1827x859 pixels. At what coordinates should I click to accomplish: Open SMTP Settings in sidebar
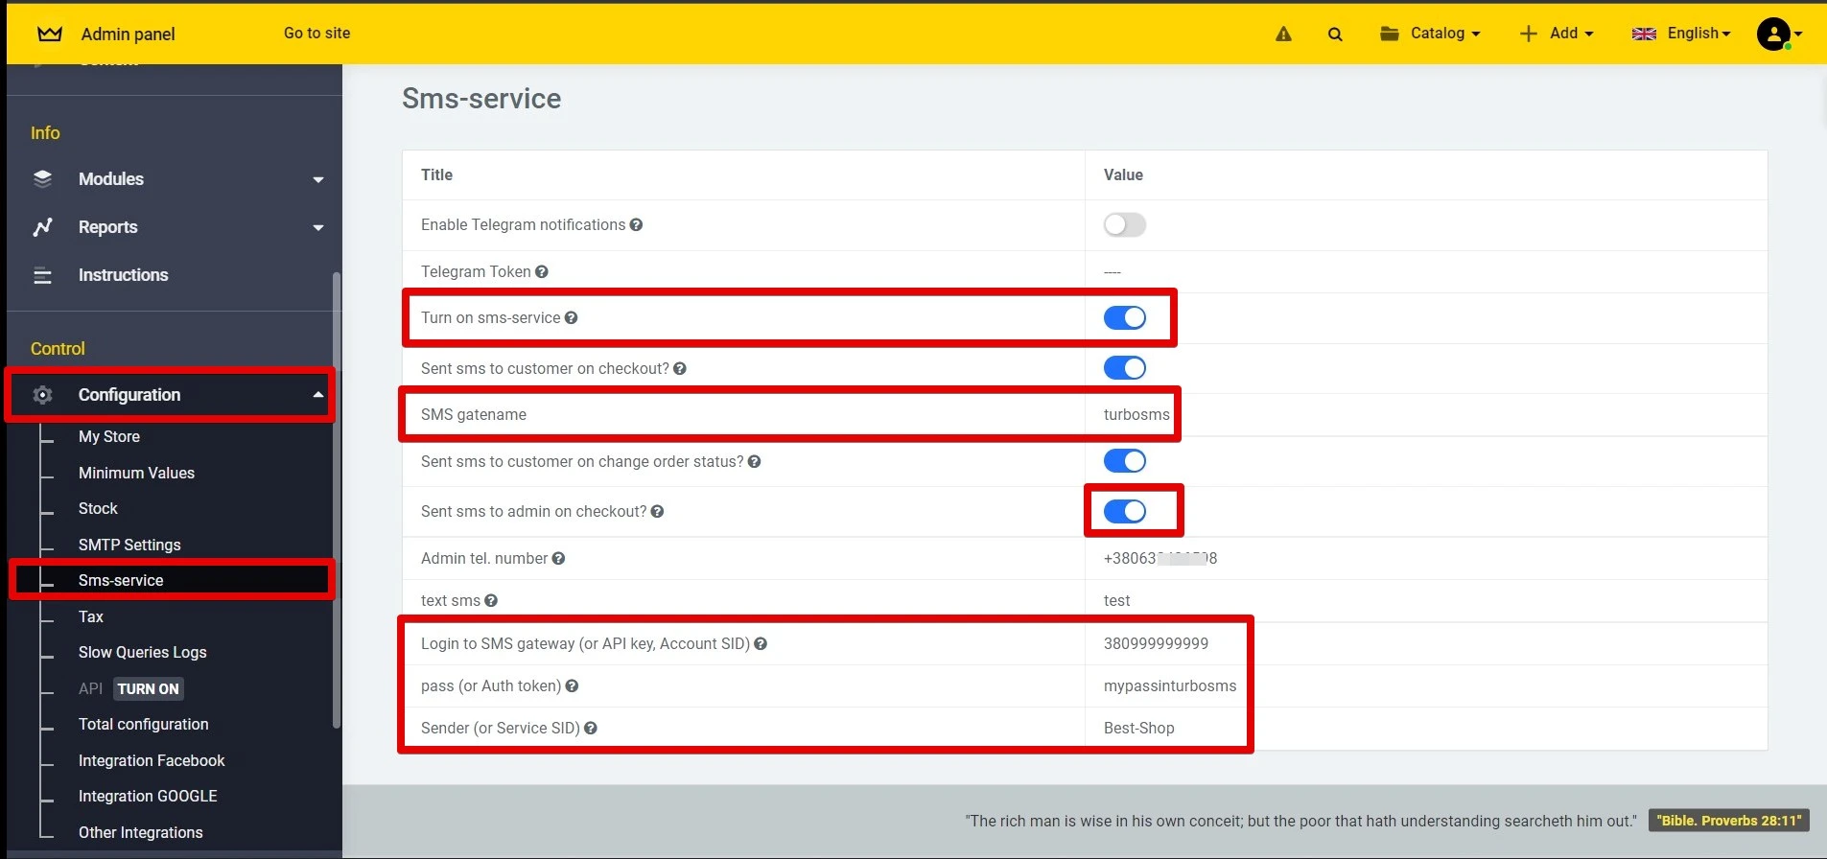coord(129,545)
